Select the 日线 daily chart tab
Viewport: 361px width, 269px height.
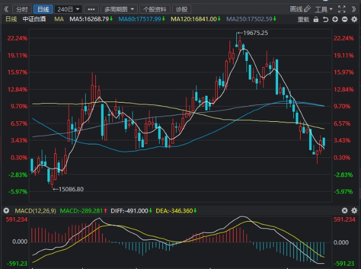coord(43,10)
